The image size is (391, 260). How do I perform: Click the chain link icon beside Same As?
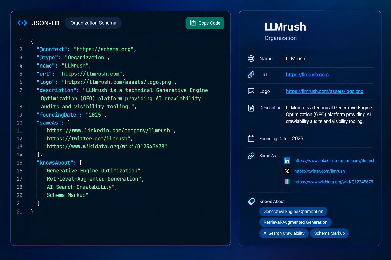(251, 156)
